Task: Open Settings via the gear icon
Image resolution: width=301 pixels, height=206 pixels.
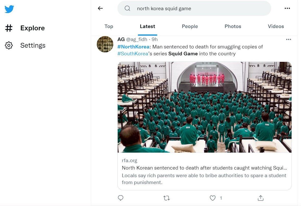Action: [9, 45]
